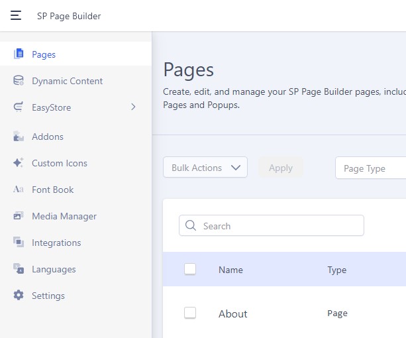Click the Media Manager image icon

(x=19, y=216)
